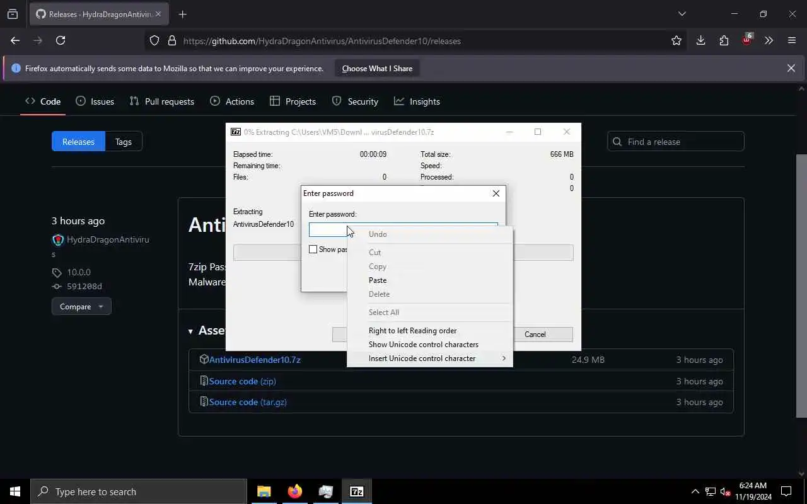Open the clock and date flyout

(753, 491)
